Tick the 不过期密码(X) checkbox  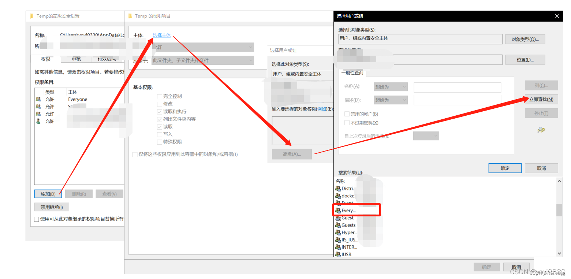tap(347, 123)
